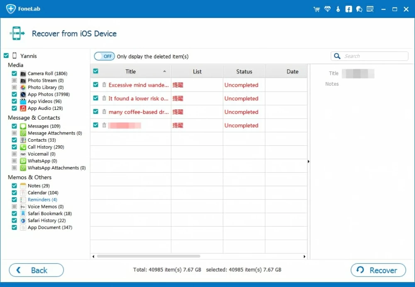Open the Facebook icon in title bar
415x287 pixels.
pos(349,9)
